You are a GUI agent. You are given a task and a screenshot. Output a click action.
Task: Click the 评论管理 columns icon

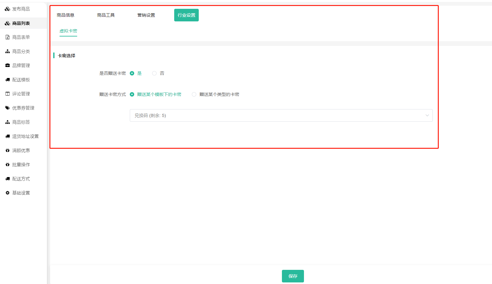pos(8,94)
